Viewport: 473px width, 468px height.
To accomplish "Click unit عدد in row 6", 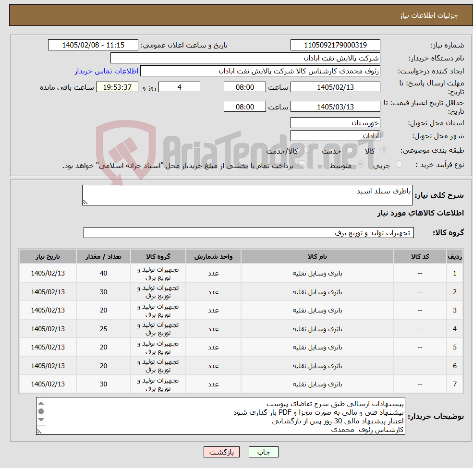I will pos(213,366).
